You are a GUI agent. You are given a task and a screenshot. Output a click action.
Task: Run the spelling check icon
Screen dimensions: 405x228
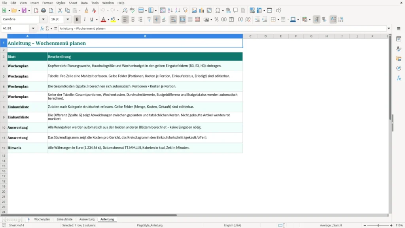pyautogui.click(x=132, y=10)
